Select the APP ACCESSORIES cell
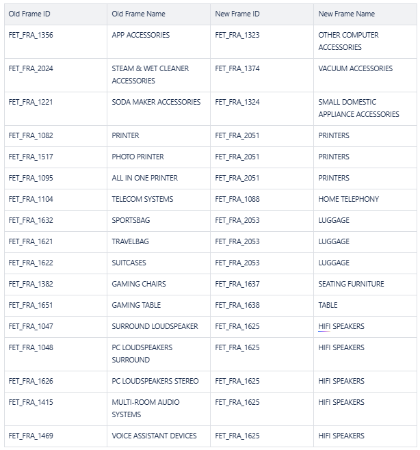 click(x=140, y=35)
